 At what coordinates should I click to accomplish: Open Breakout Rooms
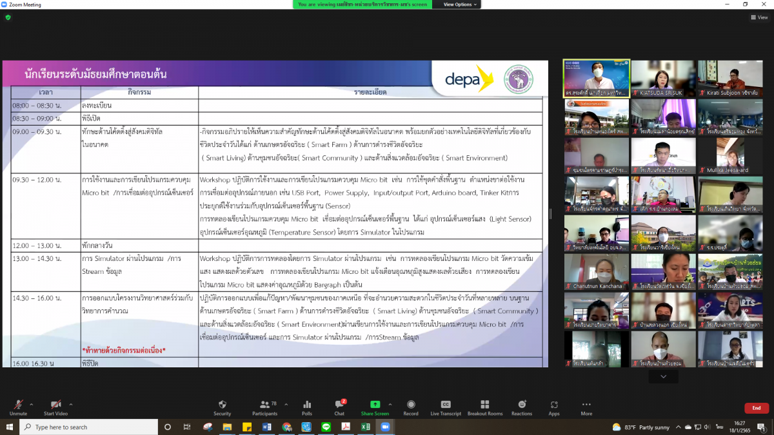pyautogui.click(x=485, y=407)
